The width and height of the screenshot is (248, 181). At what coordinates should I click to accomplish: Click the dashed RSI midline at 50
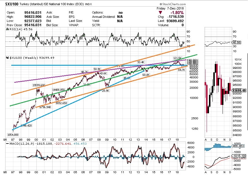(x=87, y=41)
